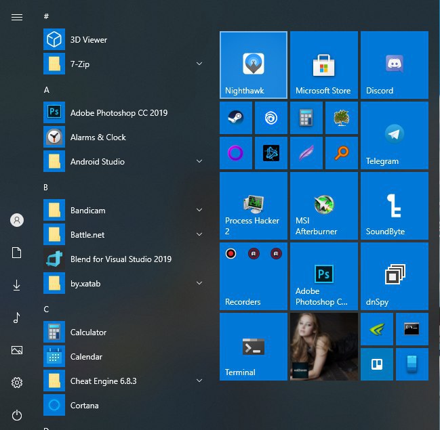Launch Cortana from the app list
This screenshot has width=440, height=430.
[123, 405]
